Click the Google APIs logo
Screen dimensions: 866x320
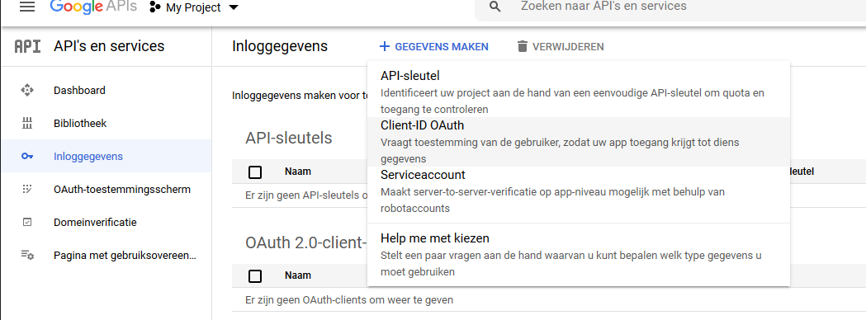[93, 7]
